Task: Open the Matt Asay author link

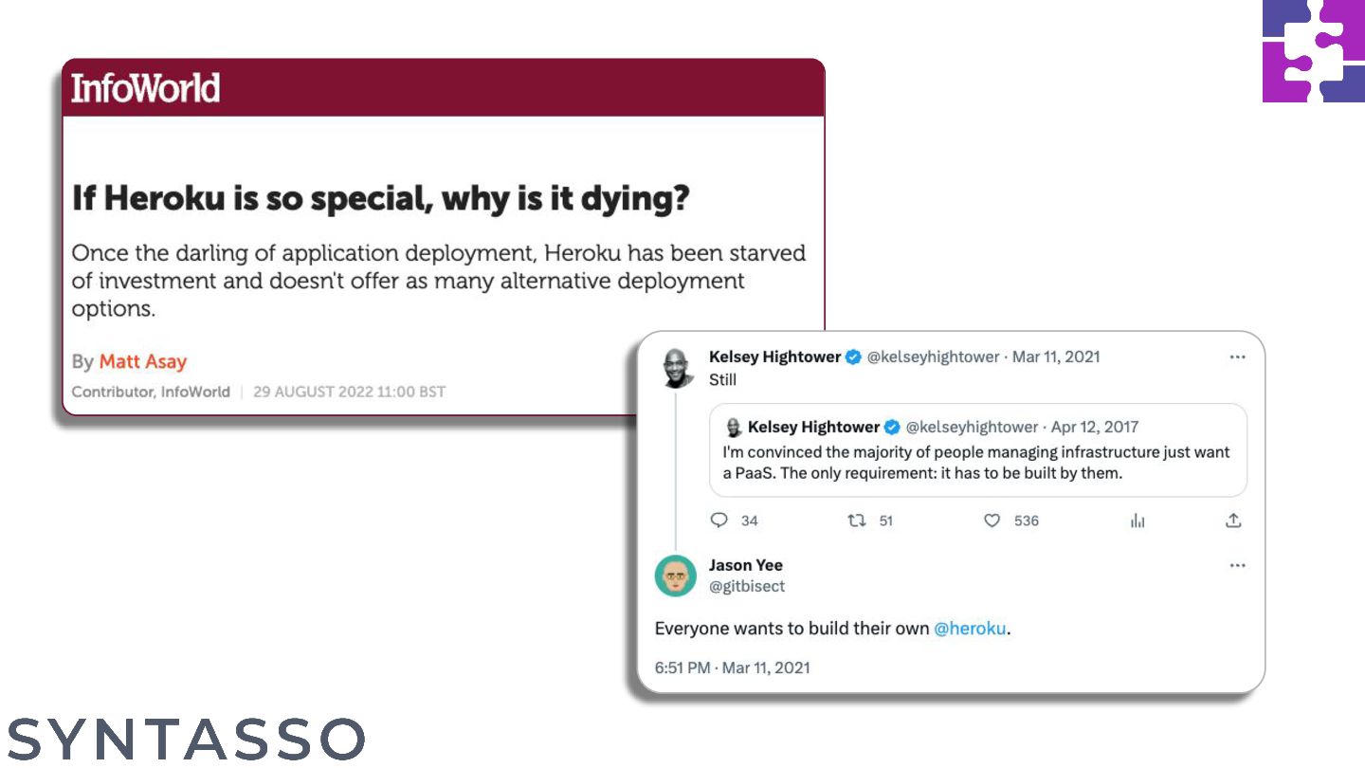Action: (x=143, y=361)
